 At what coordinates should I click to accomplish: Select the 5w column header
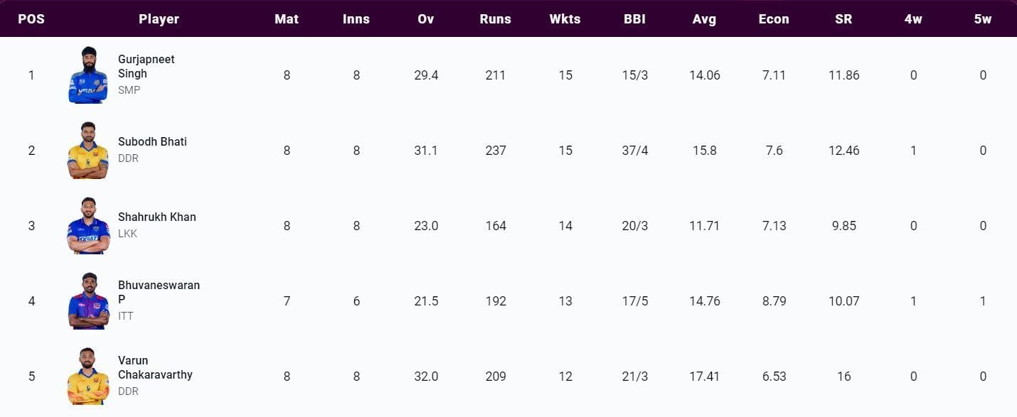click(983, 19)
